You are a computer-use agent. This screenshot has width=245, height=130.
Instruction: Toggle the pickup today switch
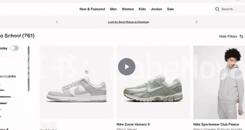click(14, 48)
